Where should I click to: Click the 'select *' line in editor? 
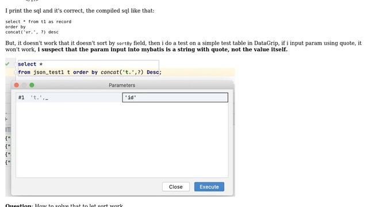click(x=30, y=64)
